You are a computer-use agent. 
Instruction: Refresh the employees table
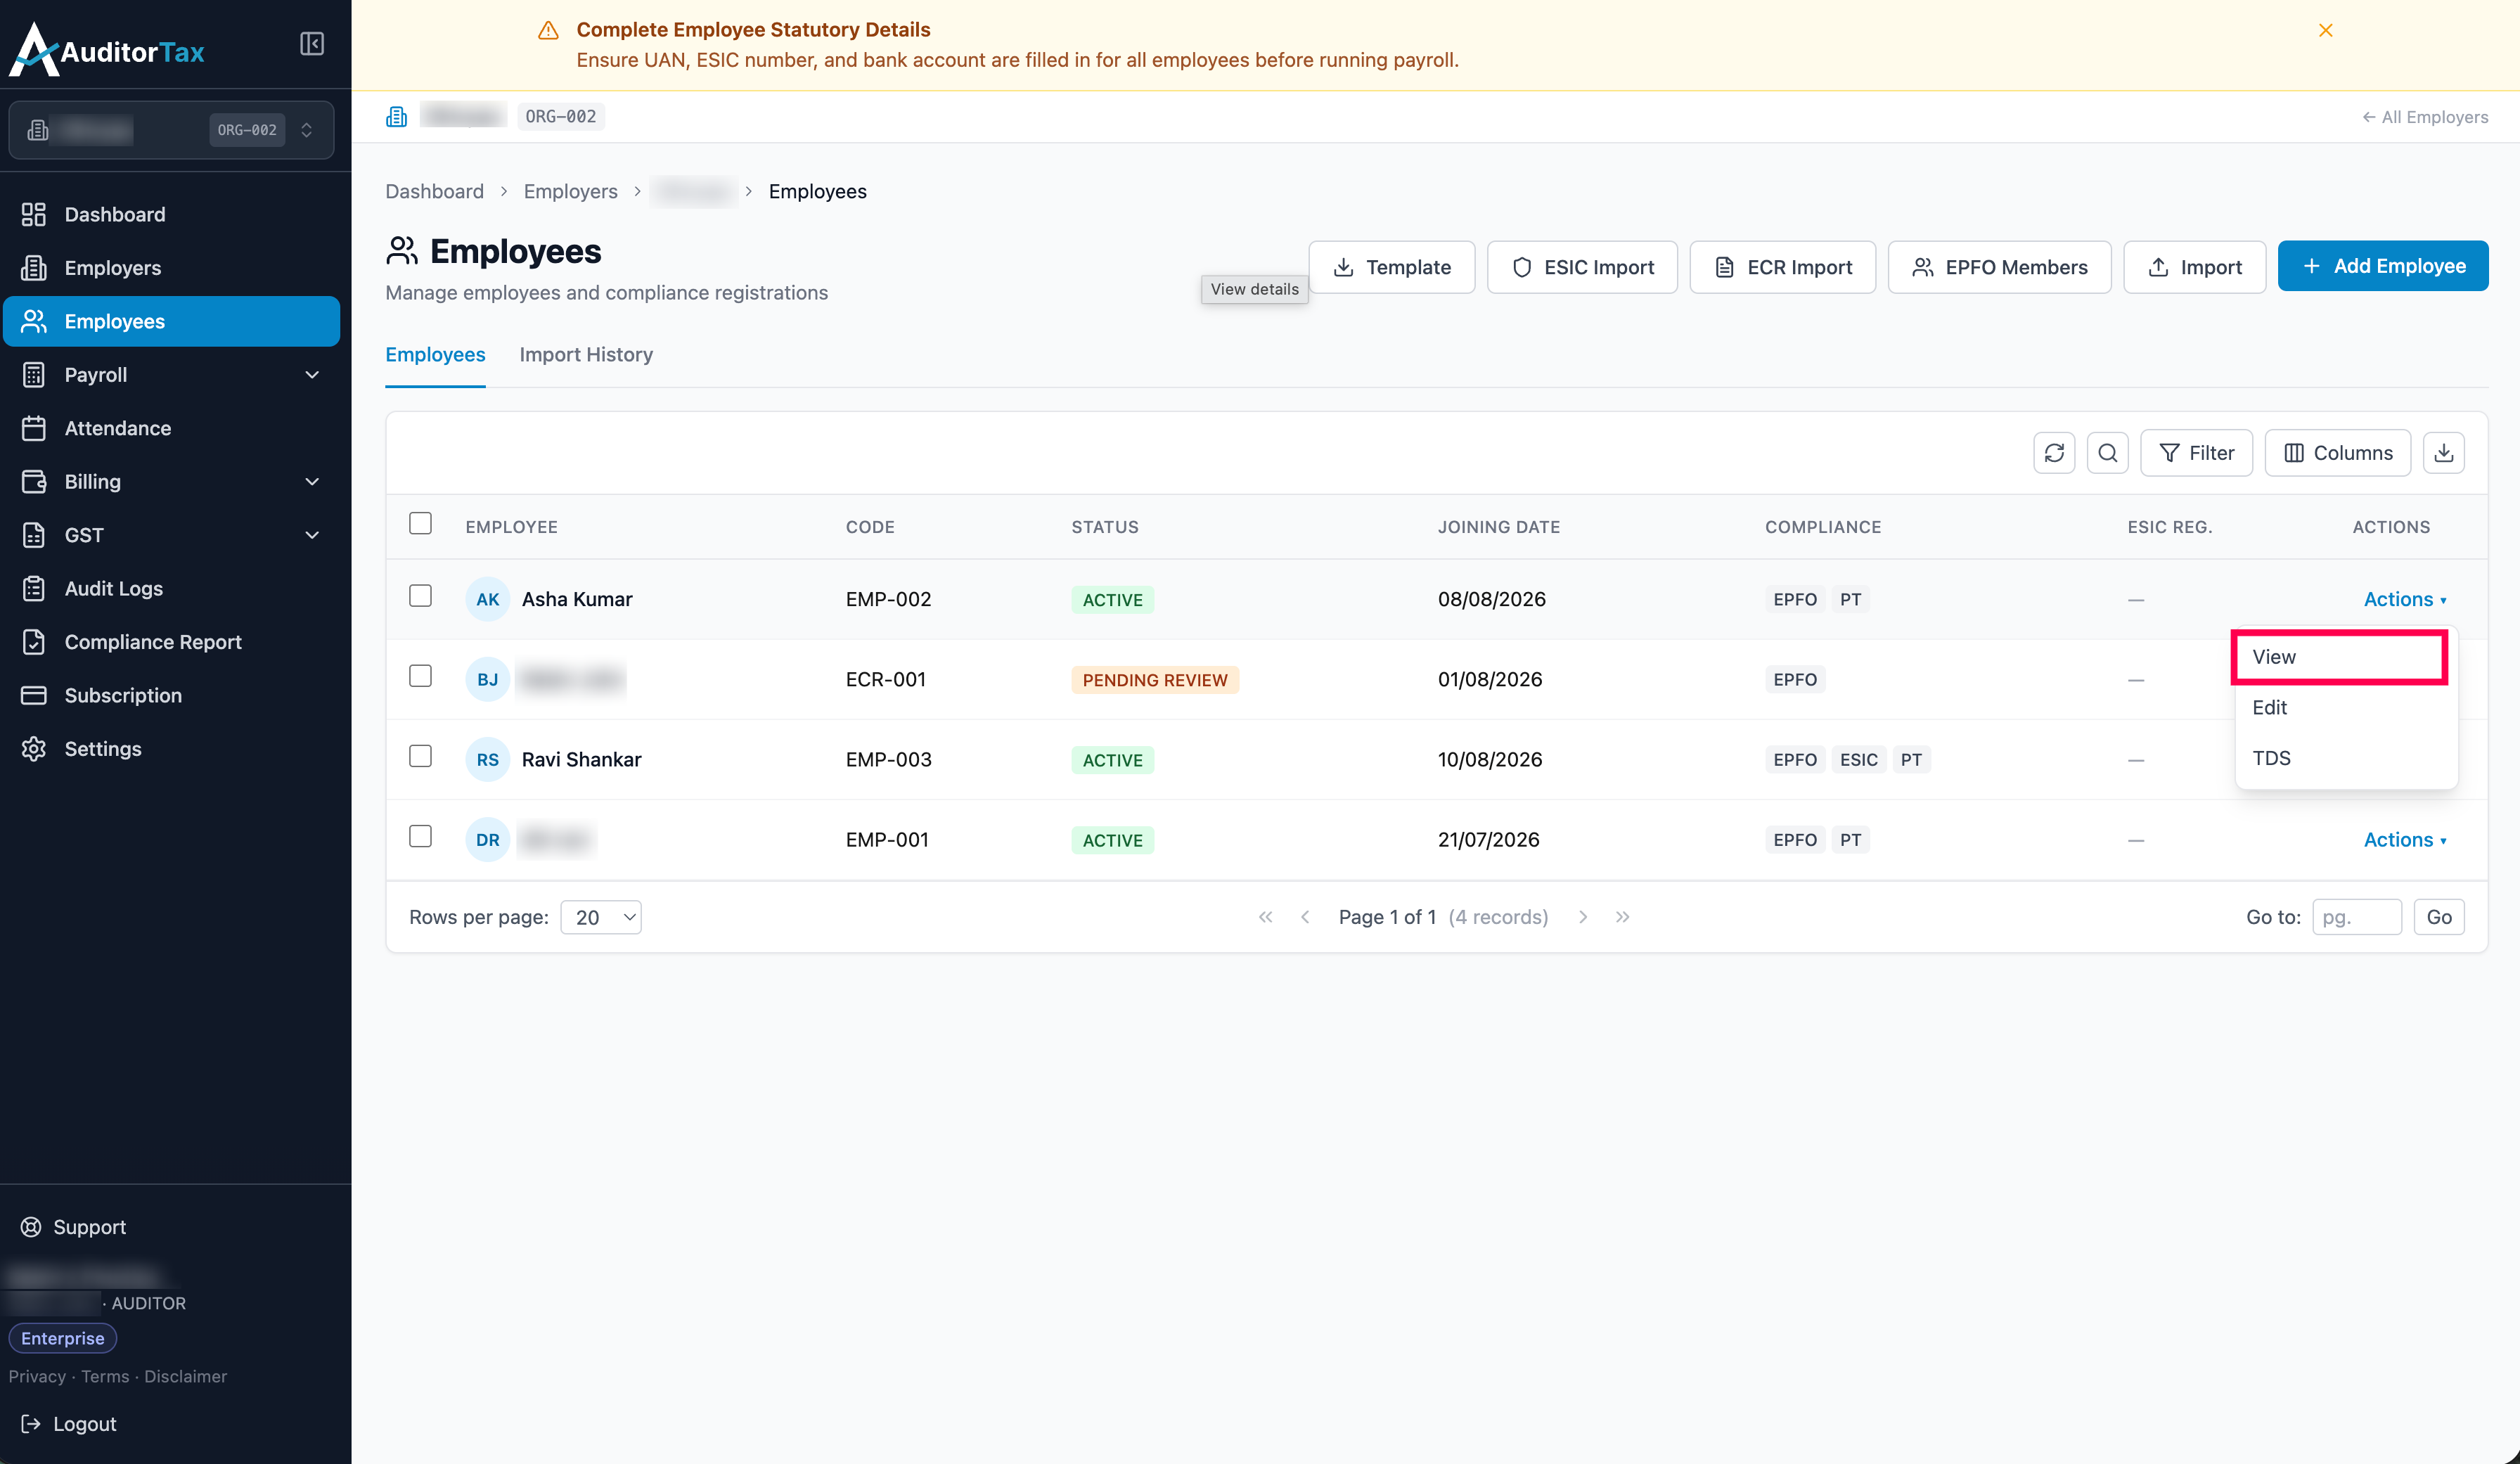[x=2054, y=453]
